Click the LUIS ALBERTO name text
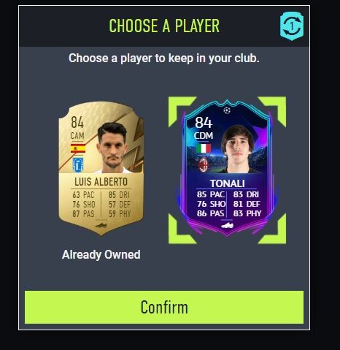Screen dimensions: 340x350 point(101,182)
